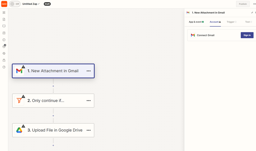256x151 pixels.
Task: Open the status icon with badge 4
Action: click(4, 46)
